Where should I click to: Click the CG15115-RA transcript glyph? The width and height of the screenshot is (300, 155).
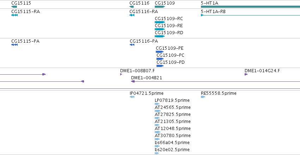(14, 15)
